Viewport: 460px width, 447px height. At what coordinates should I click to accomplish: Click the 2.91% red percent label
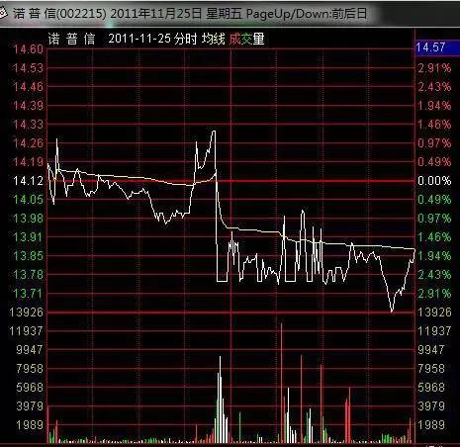434,68
